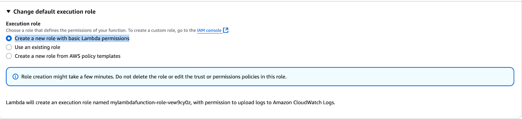Click the "Create a new role from AWS policy templates" label
The image size is (522, 119).
pyautogui.click(x=68, y=56)
